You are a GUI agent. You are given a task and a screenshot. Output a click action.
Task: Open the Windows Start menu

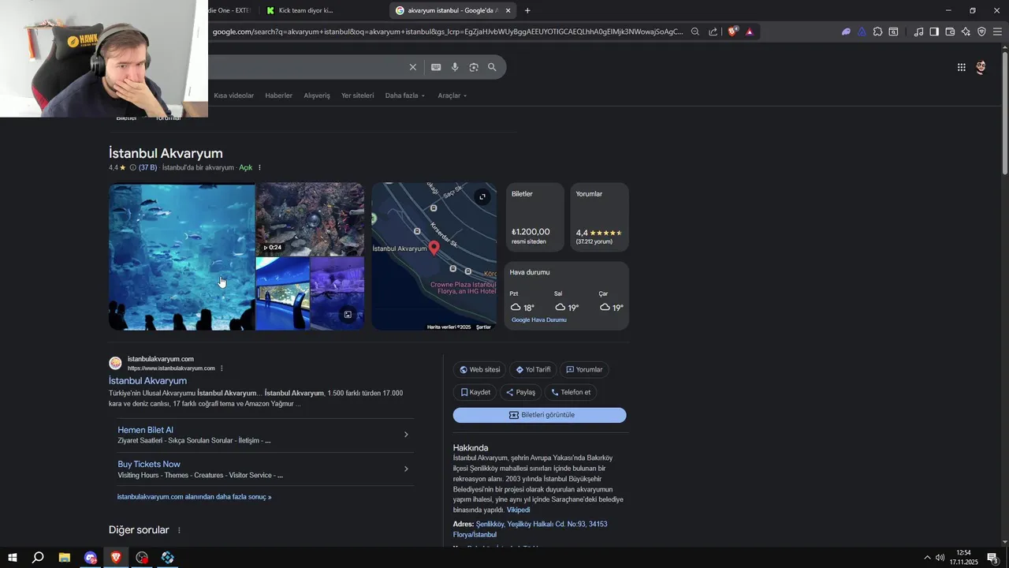(13, 558)
